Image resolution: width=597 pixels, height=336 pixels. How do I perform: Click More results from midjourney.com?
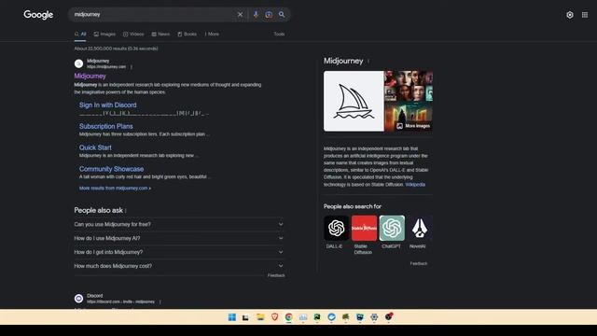click(x=115, y=189)
